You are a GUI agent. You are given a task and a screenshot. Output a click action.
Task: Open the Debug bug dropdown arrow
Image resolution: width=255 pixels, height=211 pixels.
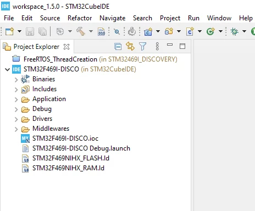(244, 31)
